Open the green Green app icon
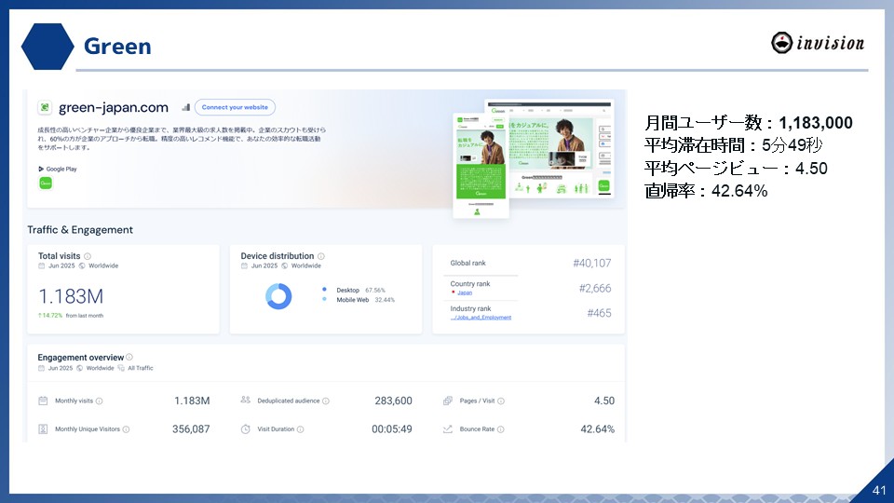 46,184
